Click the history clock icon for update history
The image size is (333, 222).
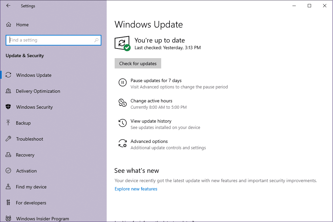tap(123, 123)
